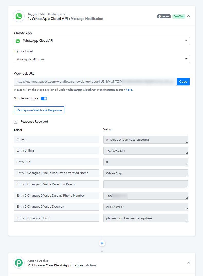The width and height of the screenshot is (203, 276).
Task: Expand the Choose Your Next Application step
Action: click(x=189, y=263)
